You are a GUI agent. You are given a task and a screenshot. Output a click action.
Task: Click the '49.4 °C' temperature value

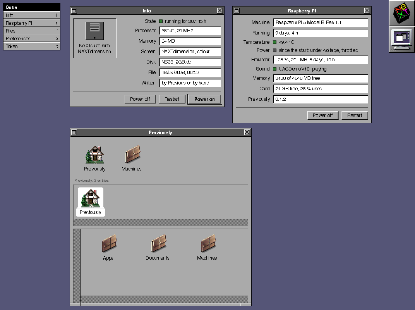pyautogui.click(x=286, y=42)
